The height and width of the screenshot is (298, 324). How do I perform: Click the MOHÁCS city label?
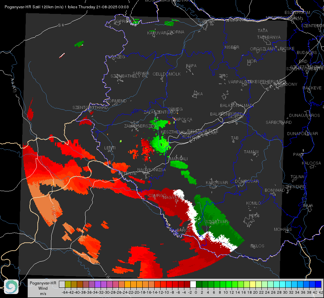(283, 229)
